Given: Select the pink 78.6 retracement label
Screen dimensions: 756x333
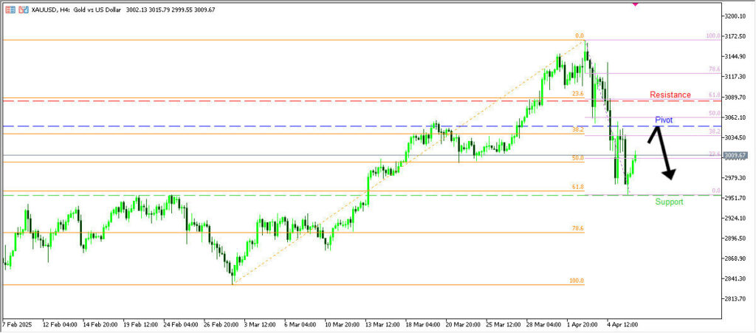Looking at the screenshot, I should [714, 69].
